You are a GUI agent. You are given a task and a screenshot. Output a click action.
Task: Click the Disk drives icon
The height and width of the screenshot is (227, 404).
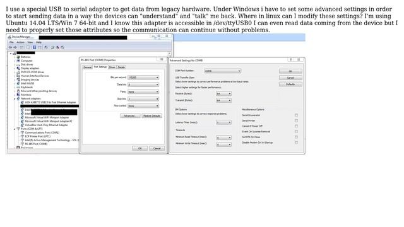(x=18, y=64)
